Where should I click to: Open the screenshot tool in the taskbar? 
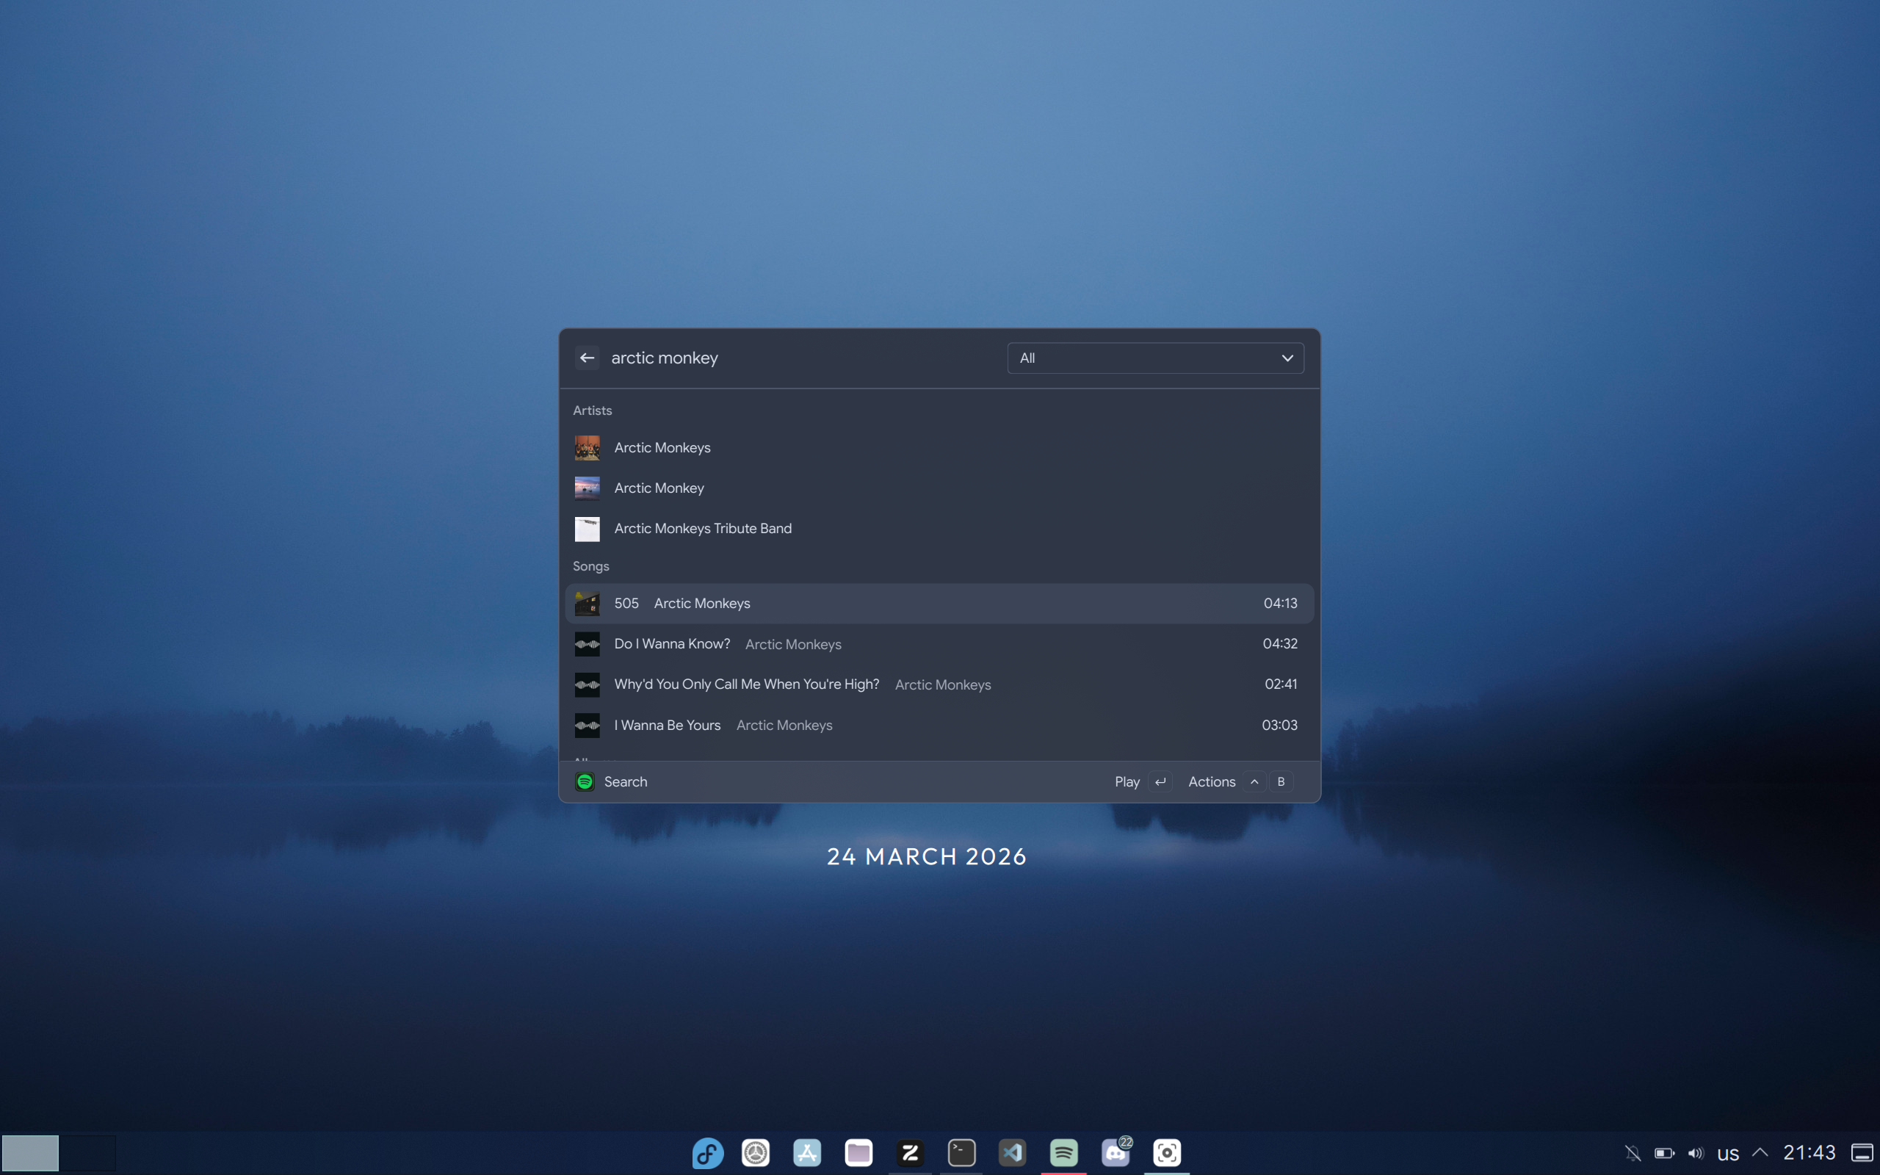coord(1168,1152)
